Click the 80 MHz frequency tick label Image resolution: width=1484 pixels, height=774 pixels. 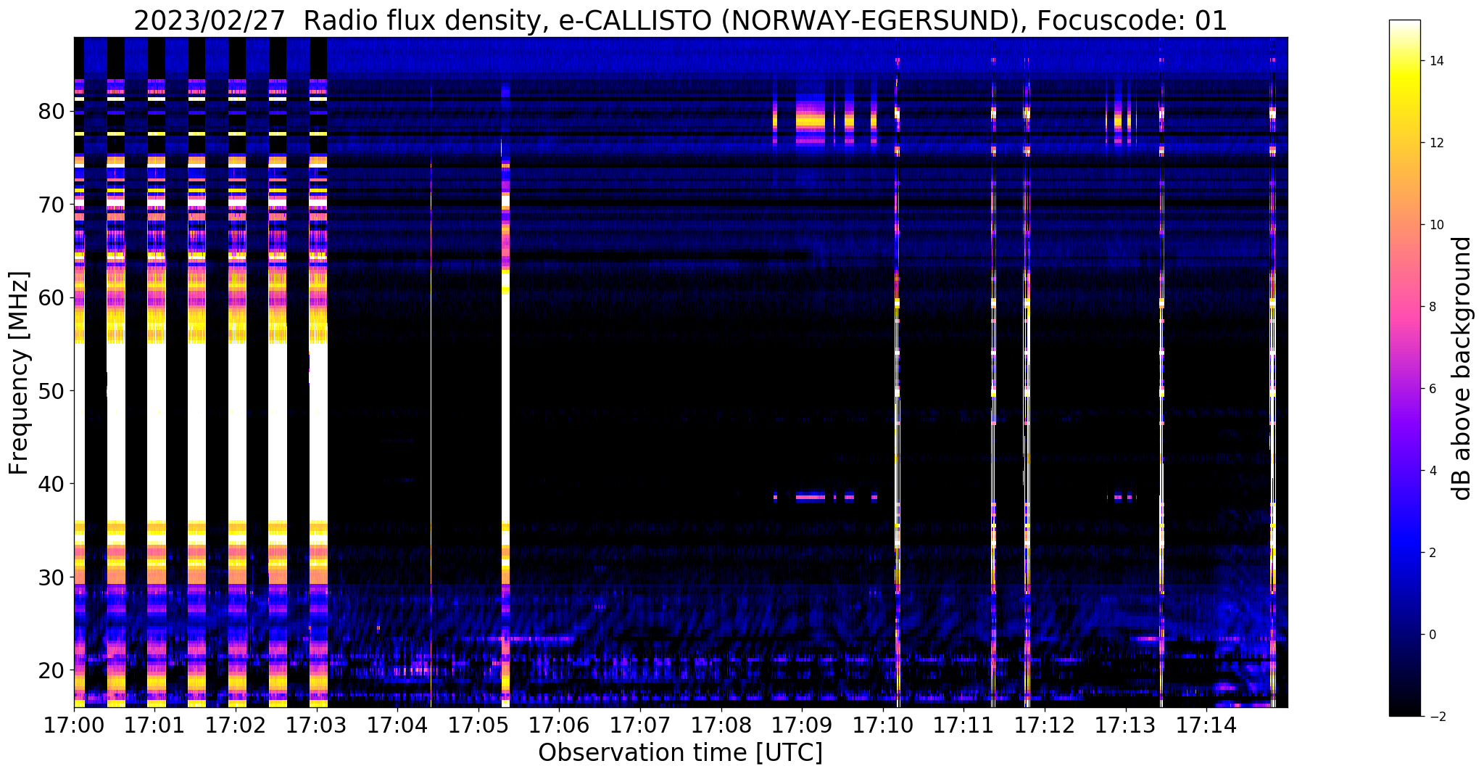click(x=51, y=112)
